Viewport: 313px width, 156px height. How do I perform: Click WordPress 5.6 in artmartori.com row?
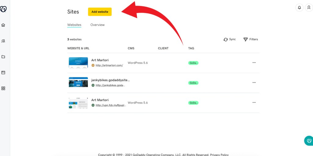pos(138,63)
